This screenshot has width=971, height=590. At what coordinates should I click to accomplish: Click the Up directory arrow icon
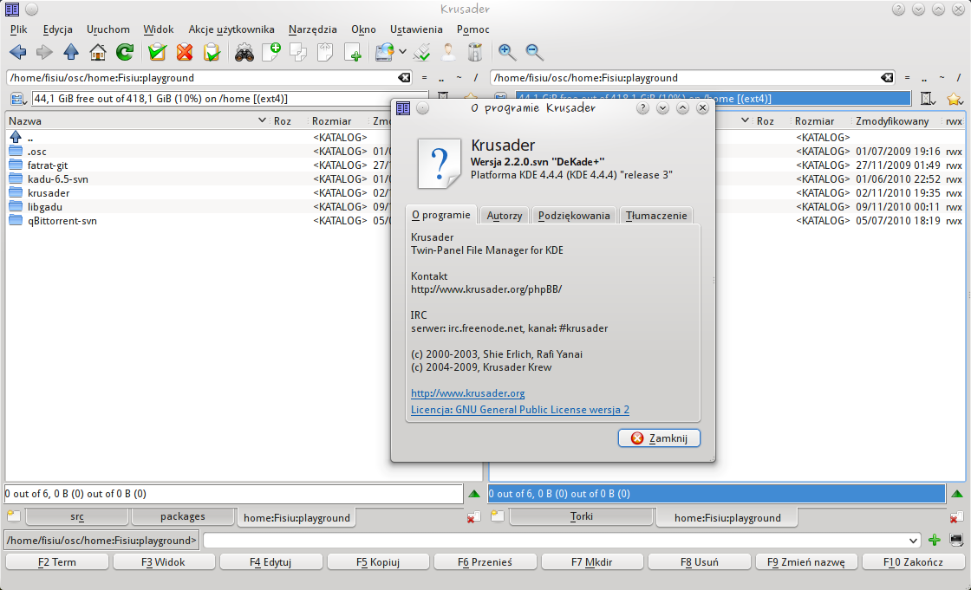[71, 52]
